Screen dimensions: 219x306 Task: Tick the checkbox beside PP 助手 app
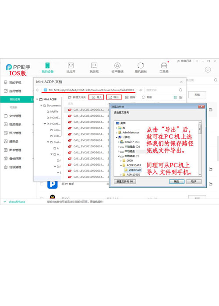(42, 184)
